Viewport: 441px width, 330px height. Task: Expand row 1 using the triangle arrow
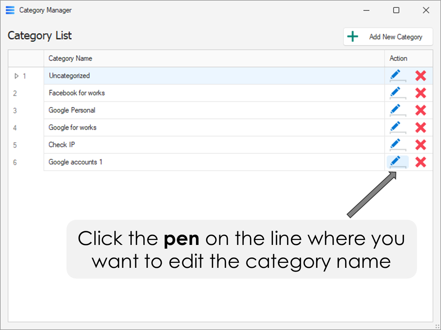(16, 76)
